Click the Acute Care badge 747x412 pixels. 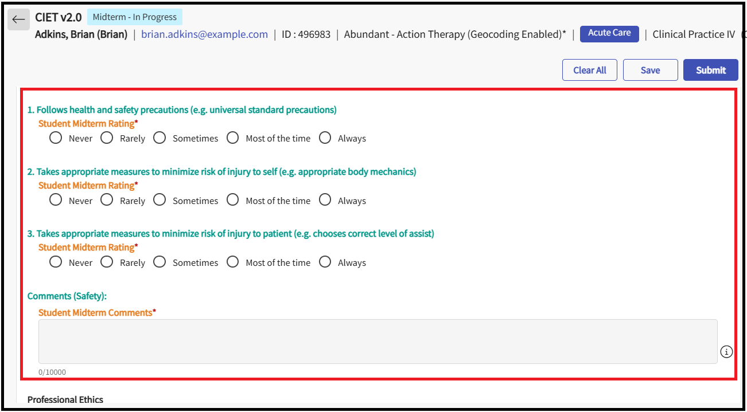tap(609, 33)
